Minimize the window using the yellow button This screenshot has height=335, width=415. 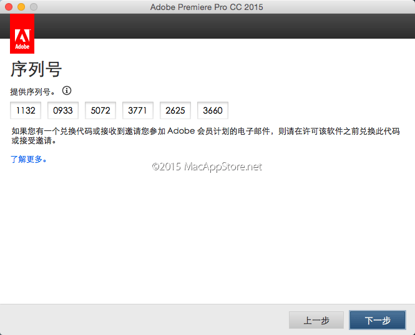click(21, 7)
